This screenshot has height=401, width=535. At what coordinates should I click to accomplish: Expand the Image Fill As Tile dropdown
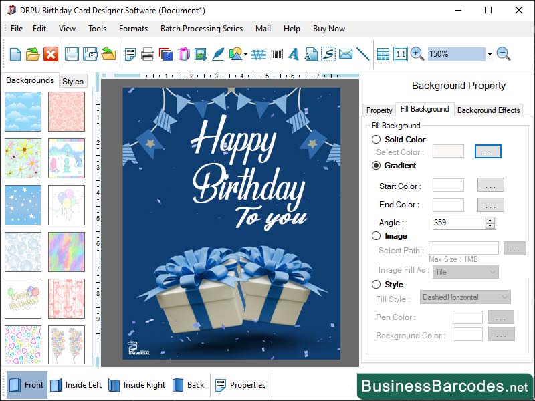coord(465,272)
